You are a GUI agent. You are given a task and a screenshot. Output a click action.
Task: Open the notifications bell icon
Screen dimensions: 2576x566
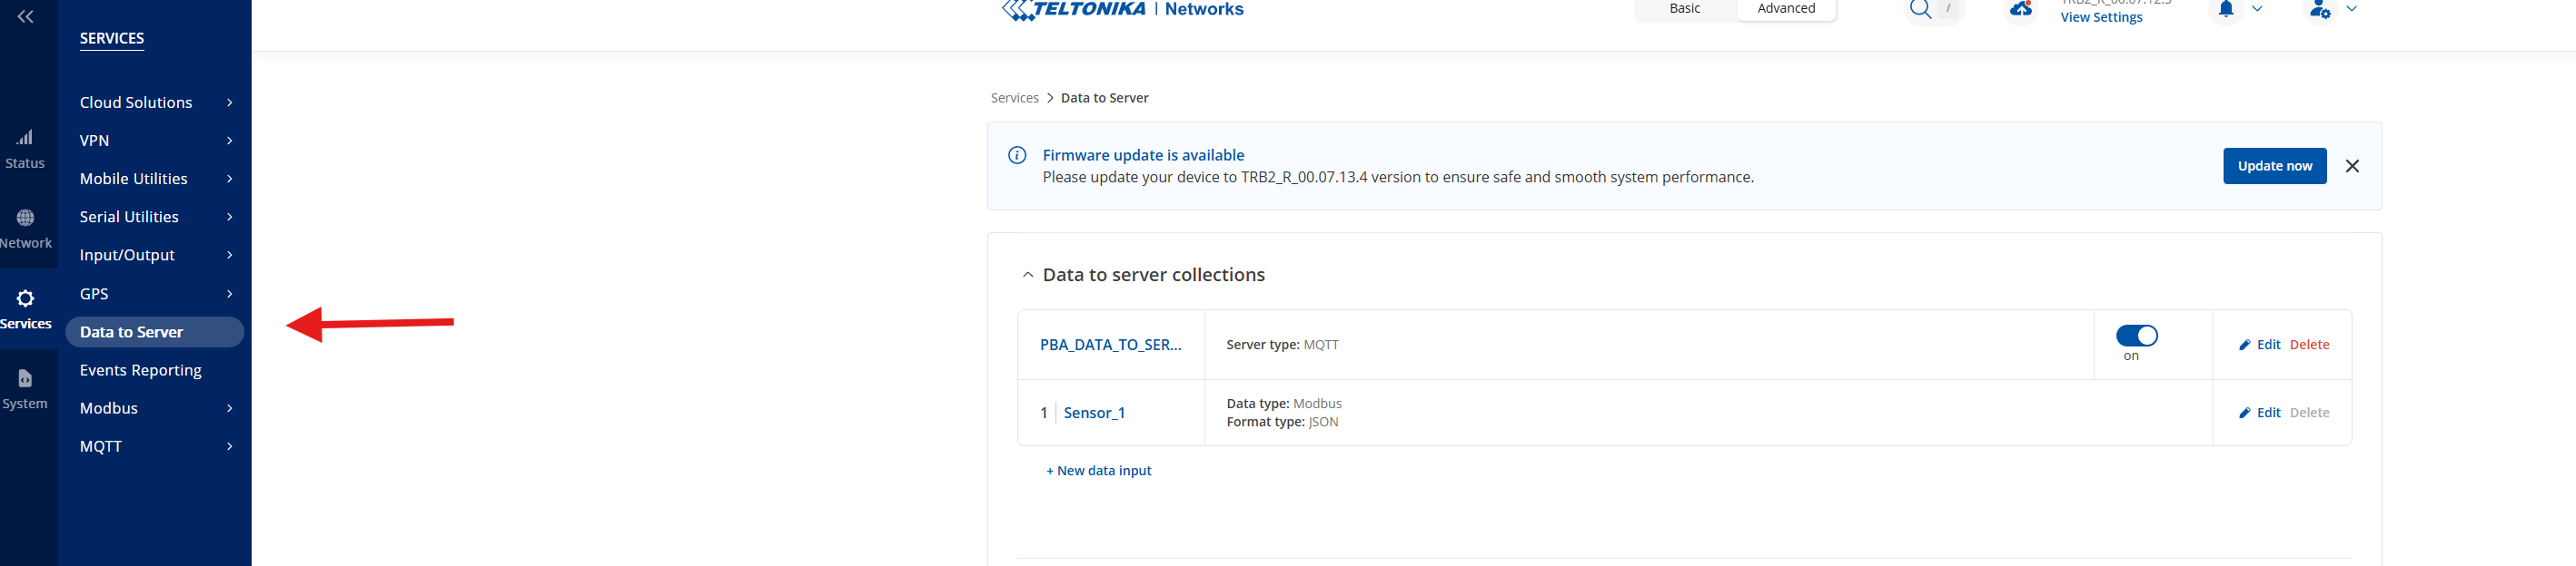2225,9
